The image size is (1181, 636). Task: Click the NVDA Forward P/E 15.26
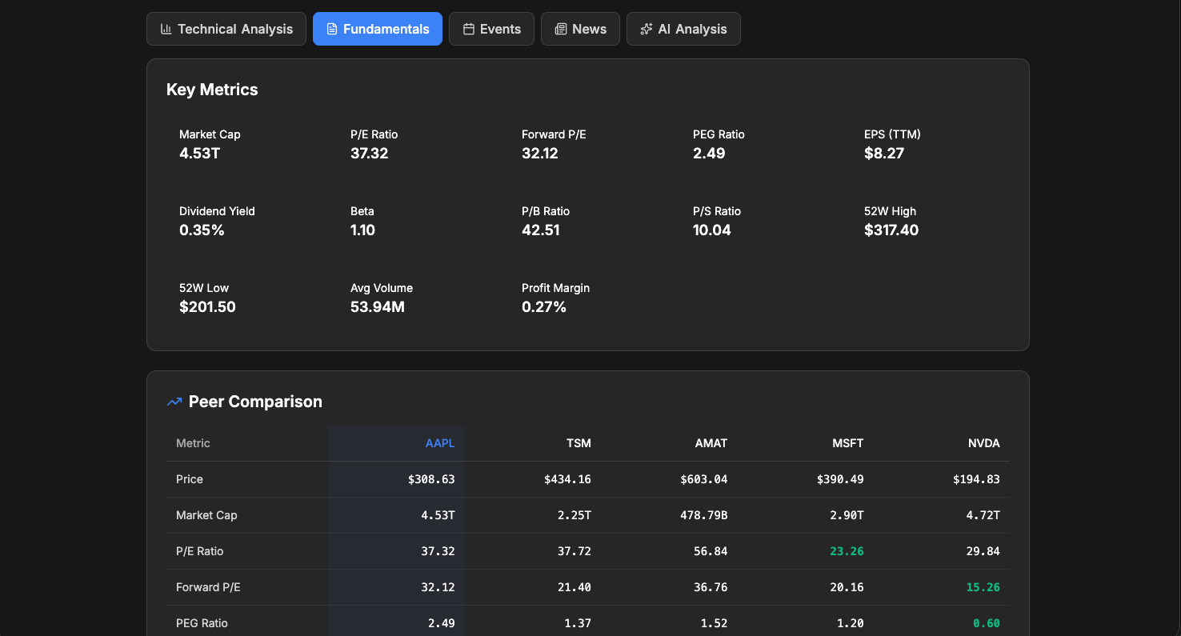tap(983, 587)
